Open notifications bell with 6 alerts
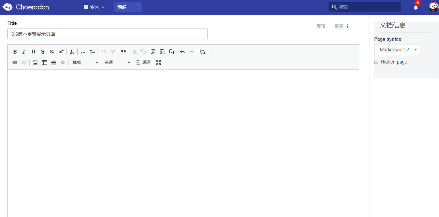 coord(416,7)
